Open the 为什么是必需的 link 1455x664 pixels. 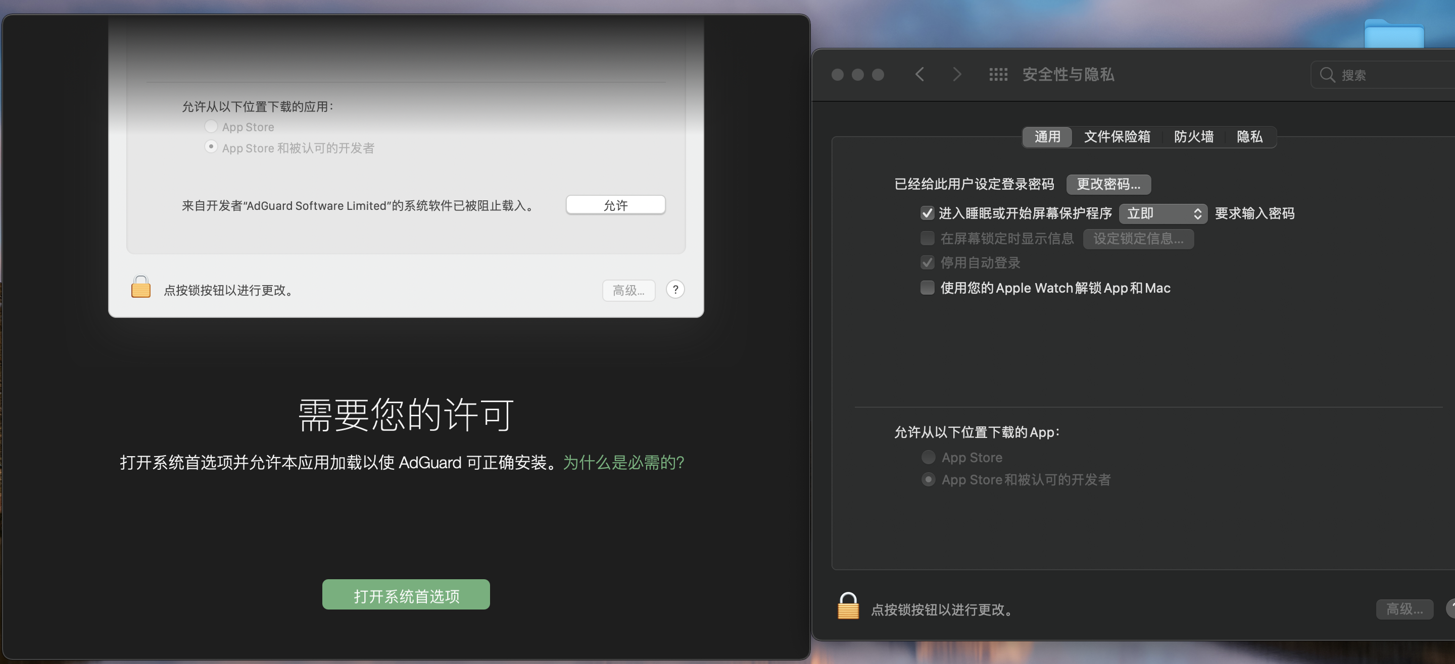623,463
